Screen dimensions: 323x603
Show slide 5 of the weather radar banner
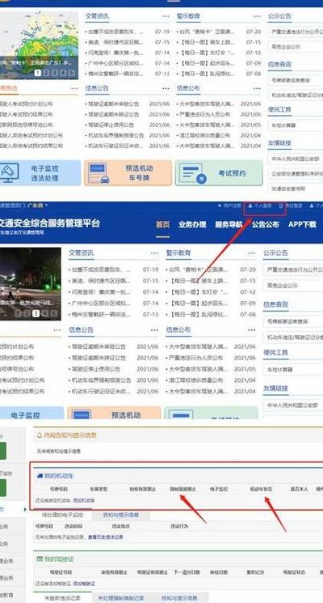click(x=72, y=73)
